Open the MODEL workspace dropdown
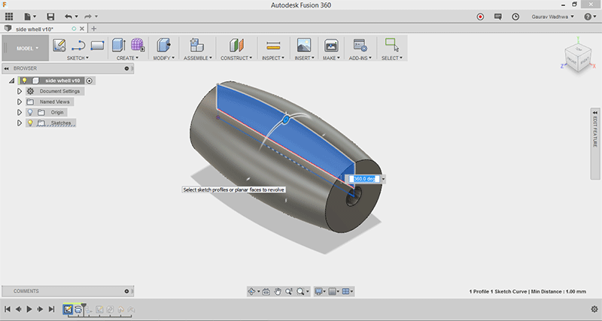Image resolution: width=602 pixels, height=321 pixels. pos(27,48)
